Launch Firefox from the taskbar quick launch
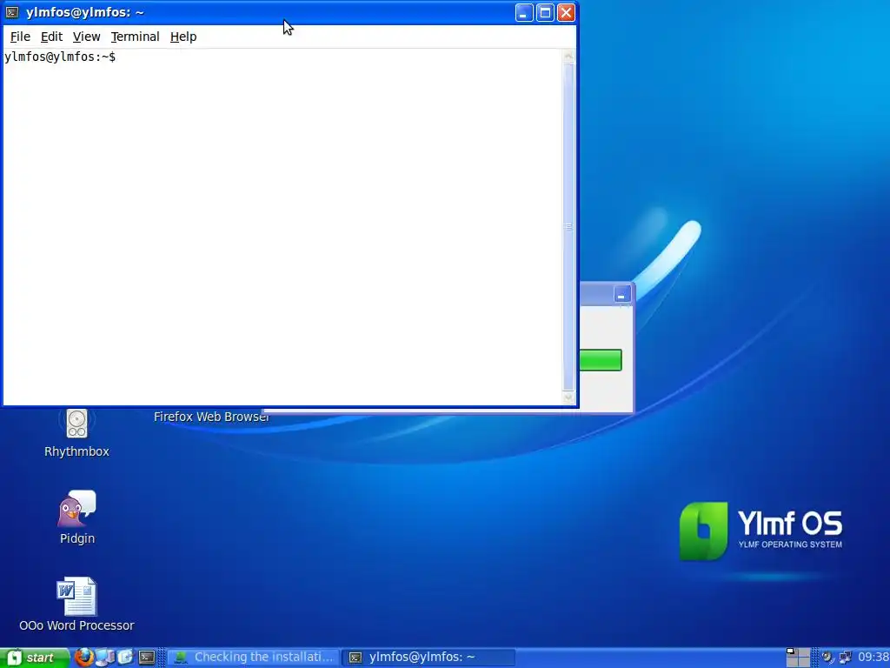Viewport: 890px width, 668px height. tap(84, 658)
